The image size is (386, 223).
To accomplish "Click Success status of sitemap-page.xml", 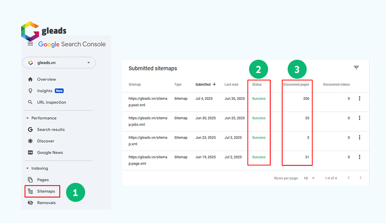I will [259, 157].
